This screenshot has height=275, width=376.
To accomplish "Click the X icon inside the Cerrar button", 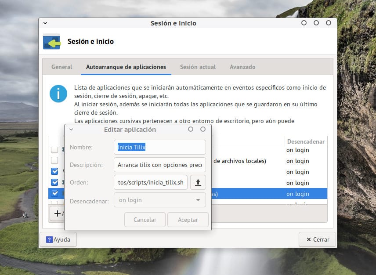I will click(x=310, y=239).
